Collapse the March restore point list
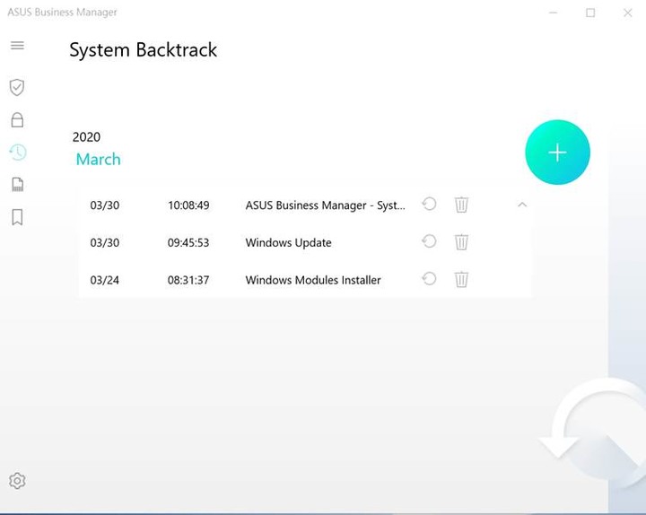This screenshot has height=515, width=646. (522, 205)
